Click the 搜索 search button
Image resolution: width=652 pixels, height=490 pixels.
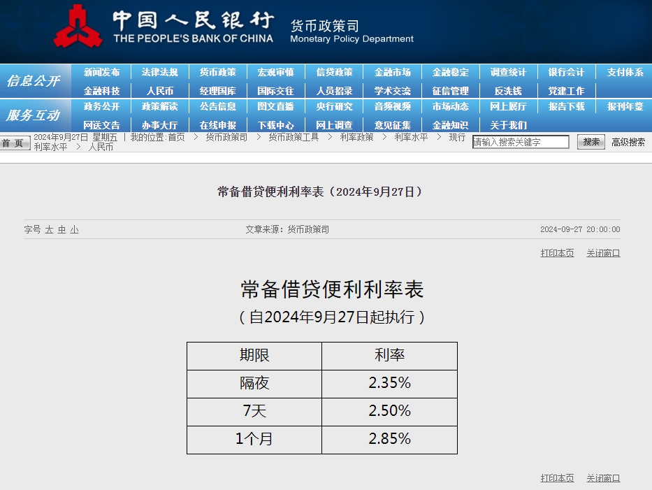pyautogui.click(x=591, y=143)
